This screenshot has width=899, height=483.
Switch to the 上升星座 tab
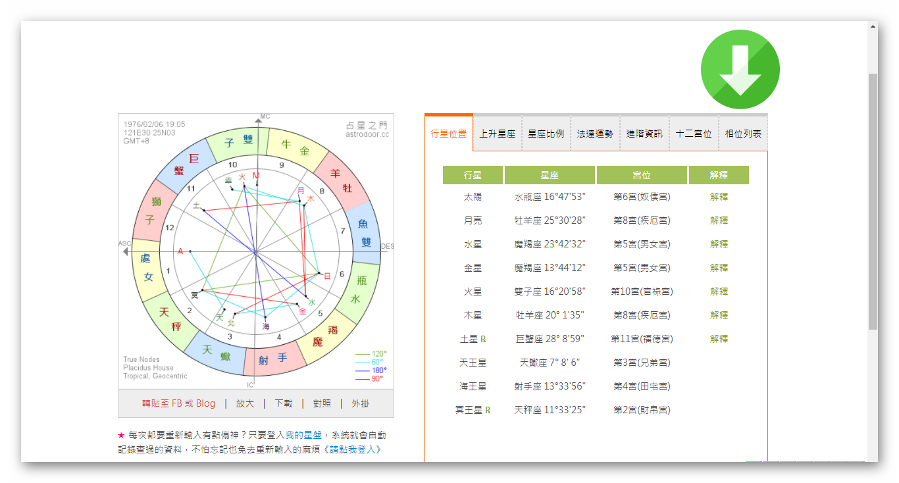(x=498, y=134)
